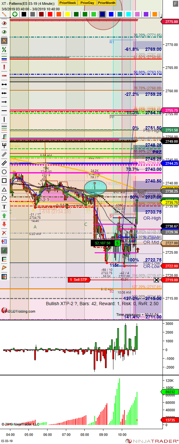The width and height of the screenshot is (179, 444).
Task: Click the blue chart panel icon
Action: pos(4,242)
